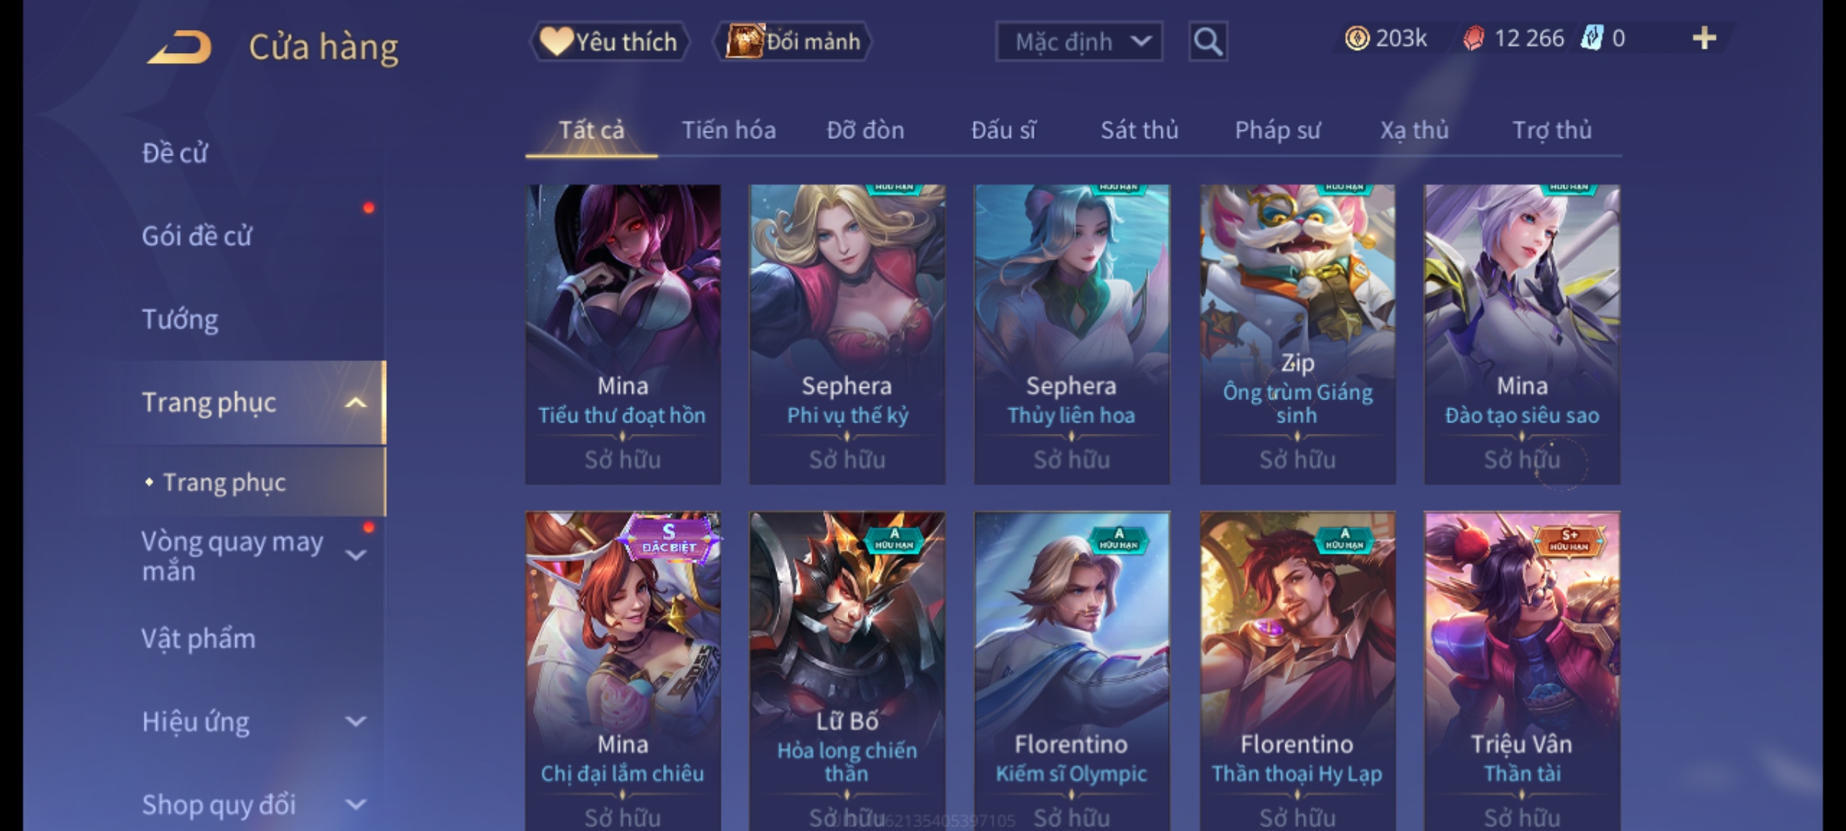The image size is (1846, 831).
Task: Tap the back arrow icon
Action: pyautogui.click(x=179, y=47)
